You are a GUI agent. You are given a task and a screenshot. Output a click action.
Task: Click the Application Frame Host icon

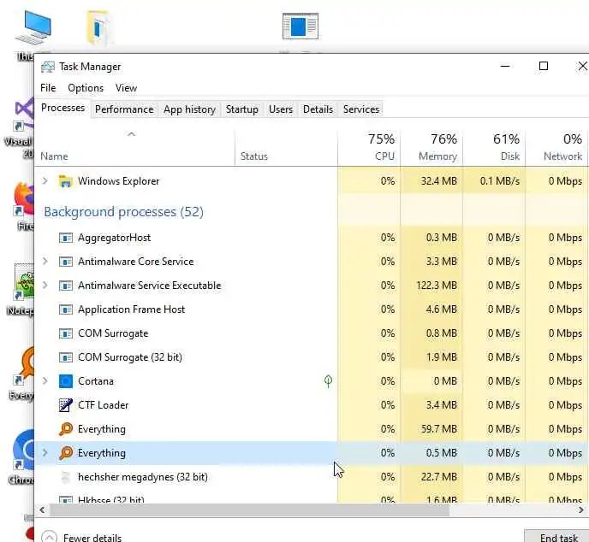[66, 309]
